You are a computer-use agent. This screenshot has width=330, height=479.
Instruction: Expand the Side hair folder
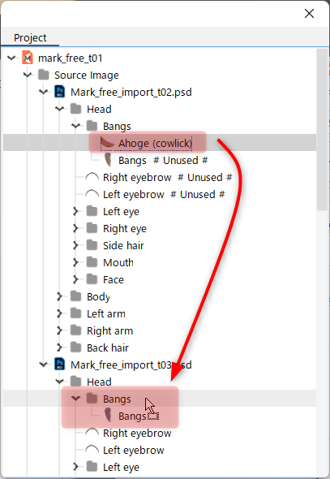[75, 245]
